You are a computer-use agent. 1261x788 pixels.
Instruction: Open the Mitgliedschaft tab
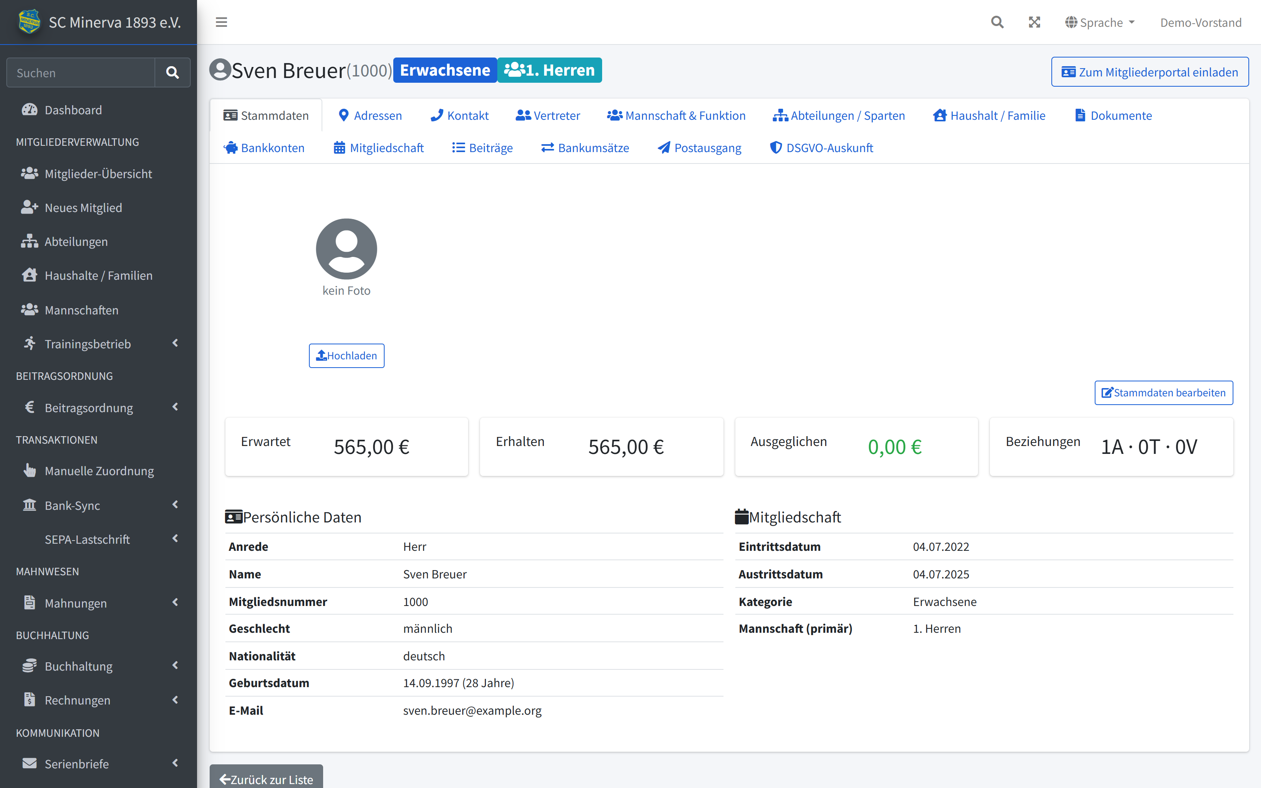click(379, 147)
